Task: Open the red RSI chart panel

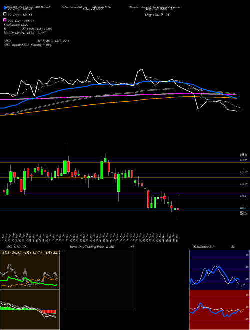Action: [219, 310]
